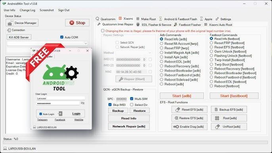Click the password field in login window
This screenshot has height=153, width=272.
[x=58, y=103]
